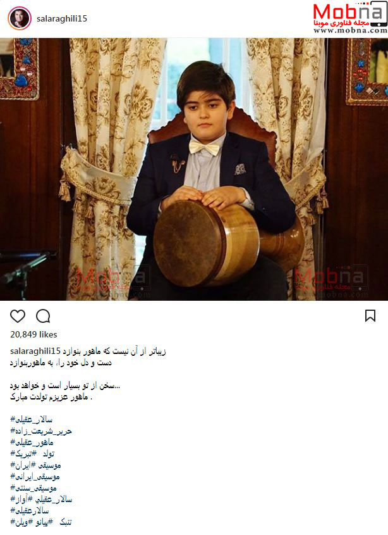Save the post with the bookmark icon
388x535 pixels.
coord(370,316)
